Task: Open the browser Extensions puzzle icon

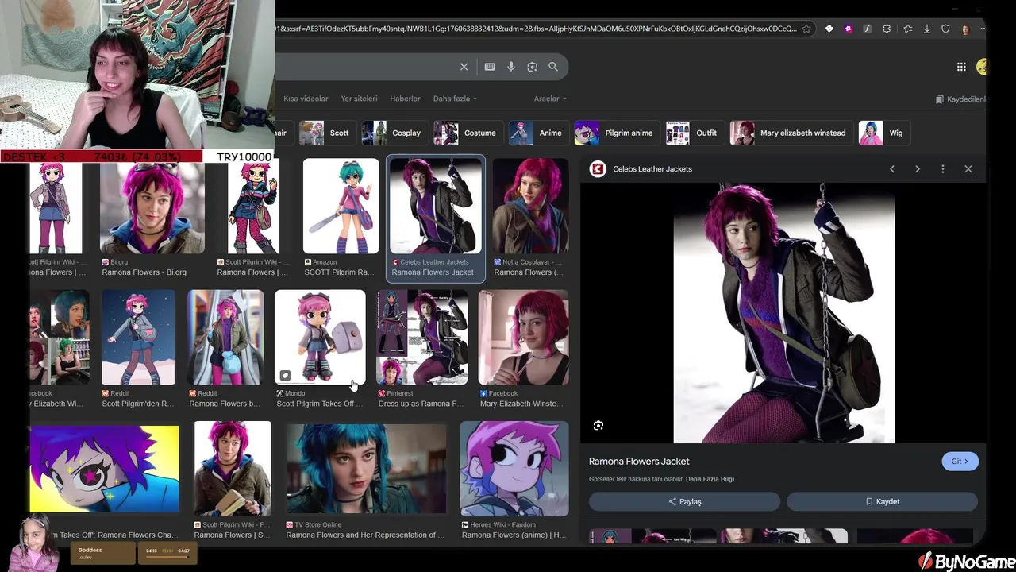Action: pos(887,29)
